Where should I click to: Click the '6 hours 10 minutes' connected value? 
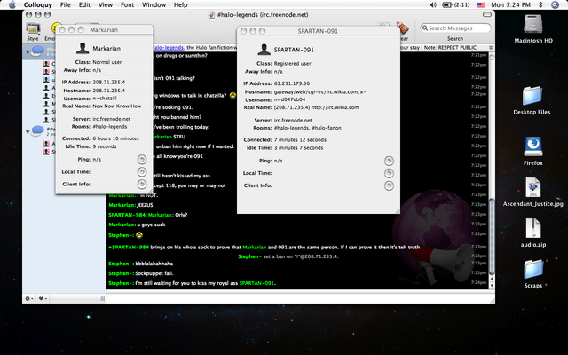point(116,138)
